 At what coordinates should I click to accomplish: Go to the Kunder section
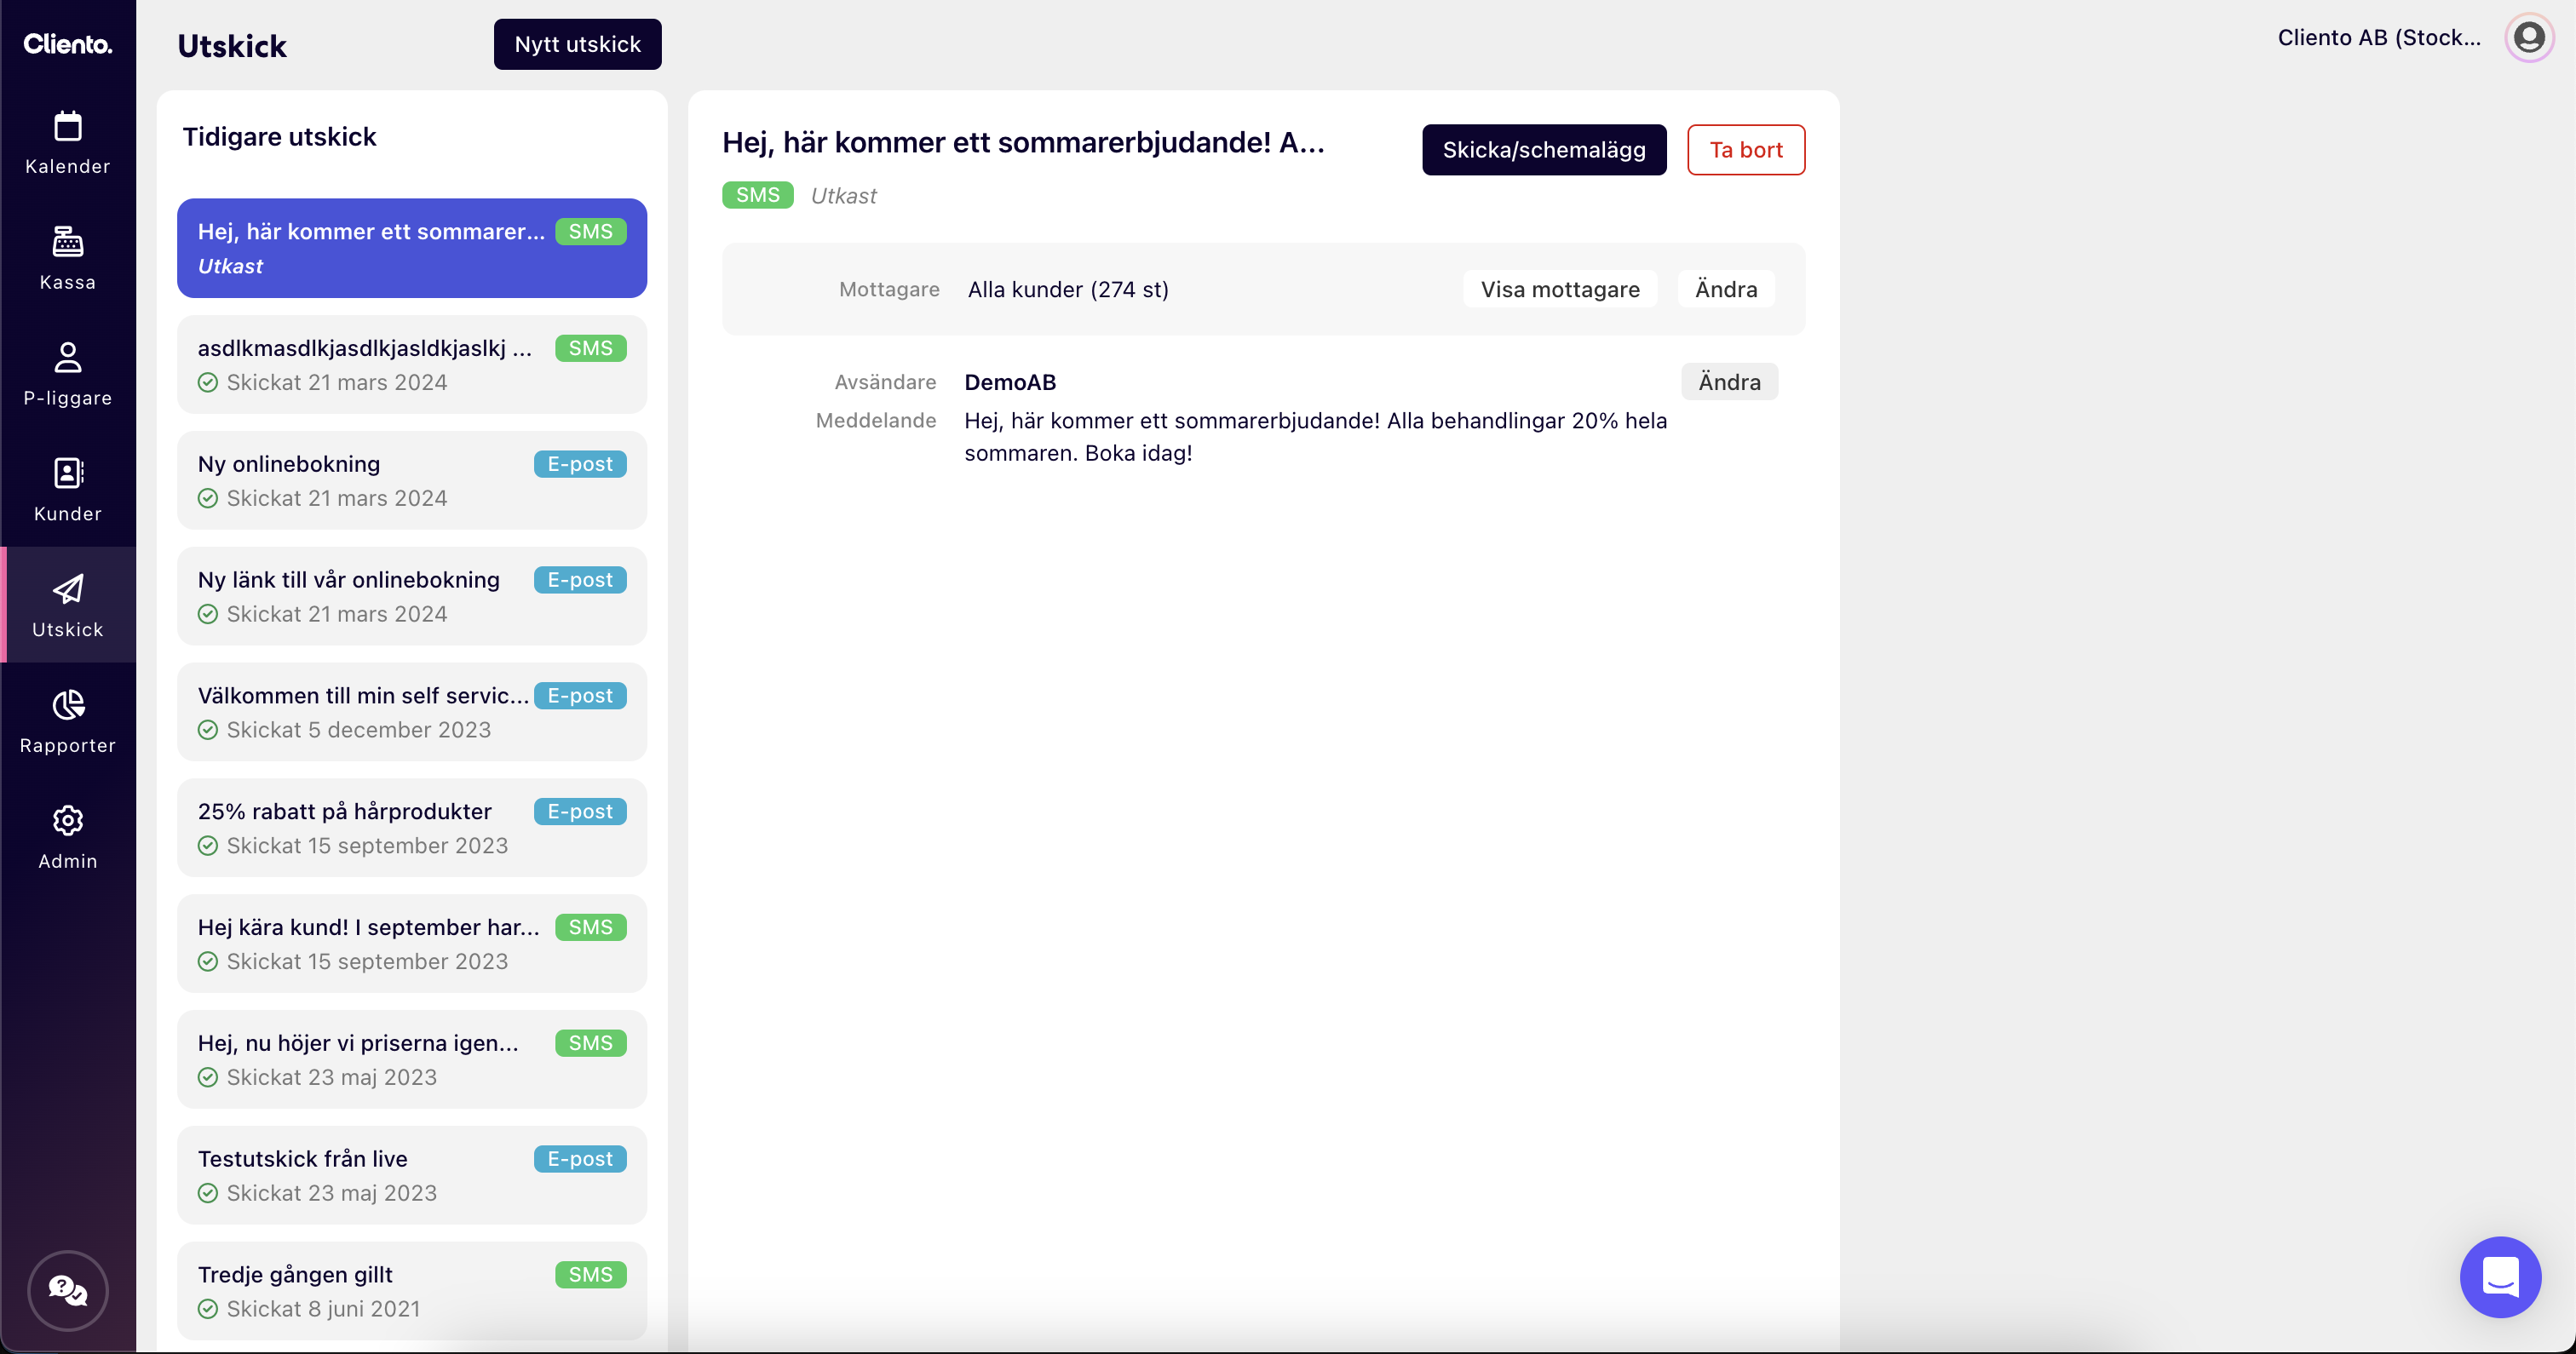(68, 489)
